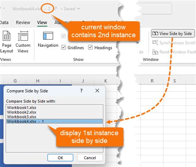
Task: Click the Workbook4.xlsx title text
Action: pyautogui.click(x=26, y=9)
